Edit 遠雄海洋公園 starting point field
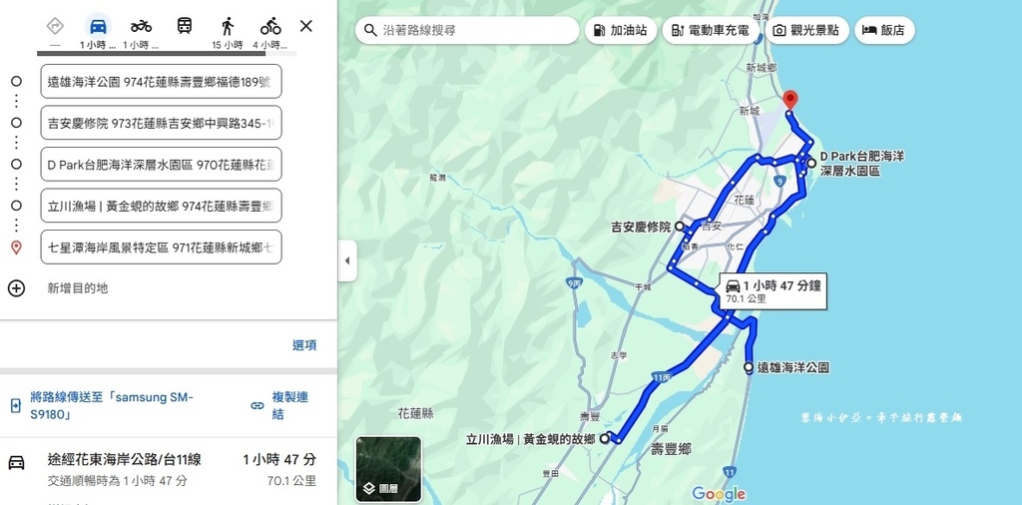 tap(161, 82)
